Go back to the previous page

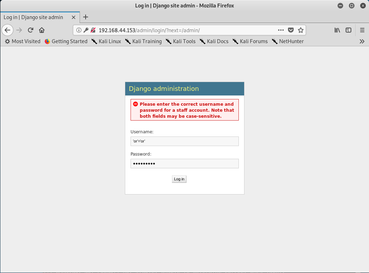pos(7,30)
